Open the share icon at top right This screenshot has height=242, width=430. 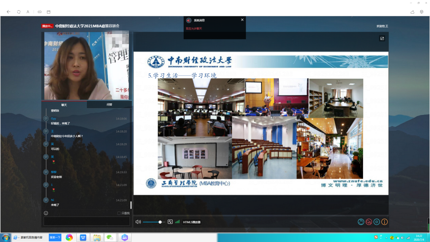(x=412, y=12)
